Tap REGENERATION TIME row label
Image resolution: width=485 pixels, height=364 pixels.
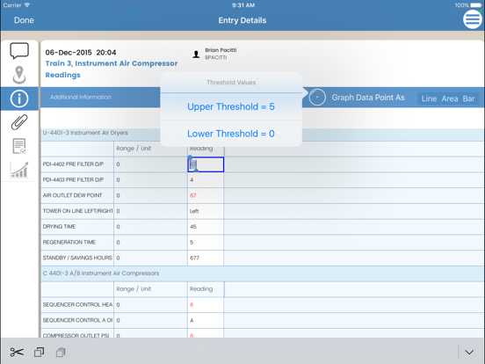tap(69, 242)
